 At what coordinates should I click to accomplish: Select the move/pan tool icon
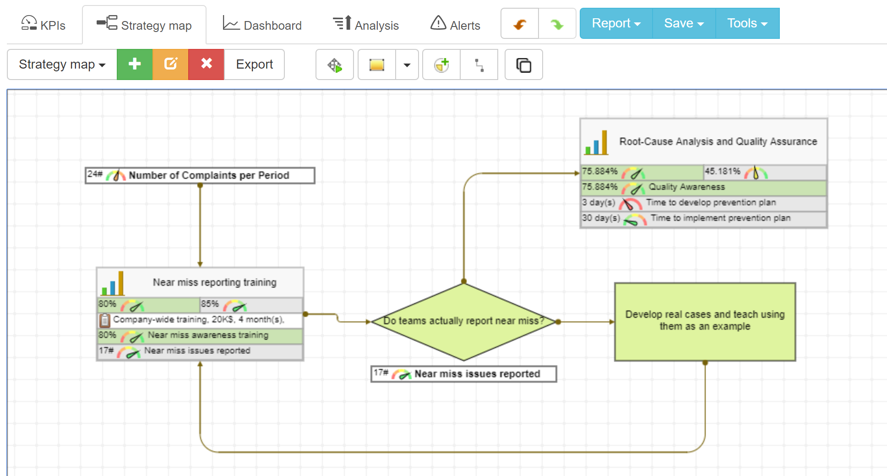click(x=335, y=65)
